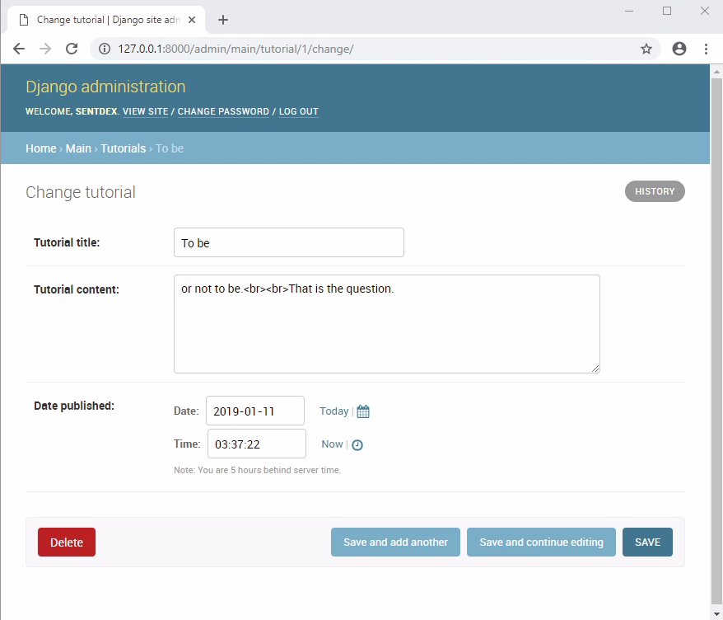Image resolution: width=723 pixels, height=620 pixels.
Task: Open Chrome user profile icon
Action: 679,49
